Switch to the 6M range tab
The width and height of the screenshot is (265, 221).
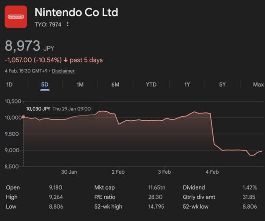point(115,84)
